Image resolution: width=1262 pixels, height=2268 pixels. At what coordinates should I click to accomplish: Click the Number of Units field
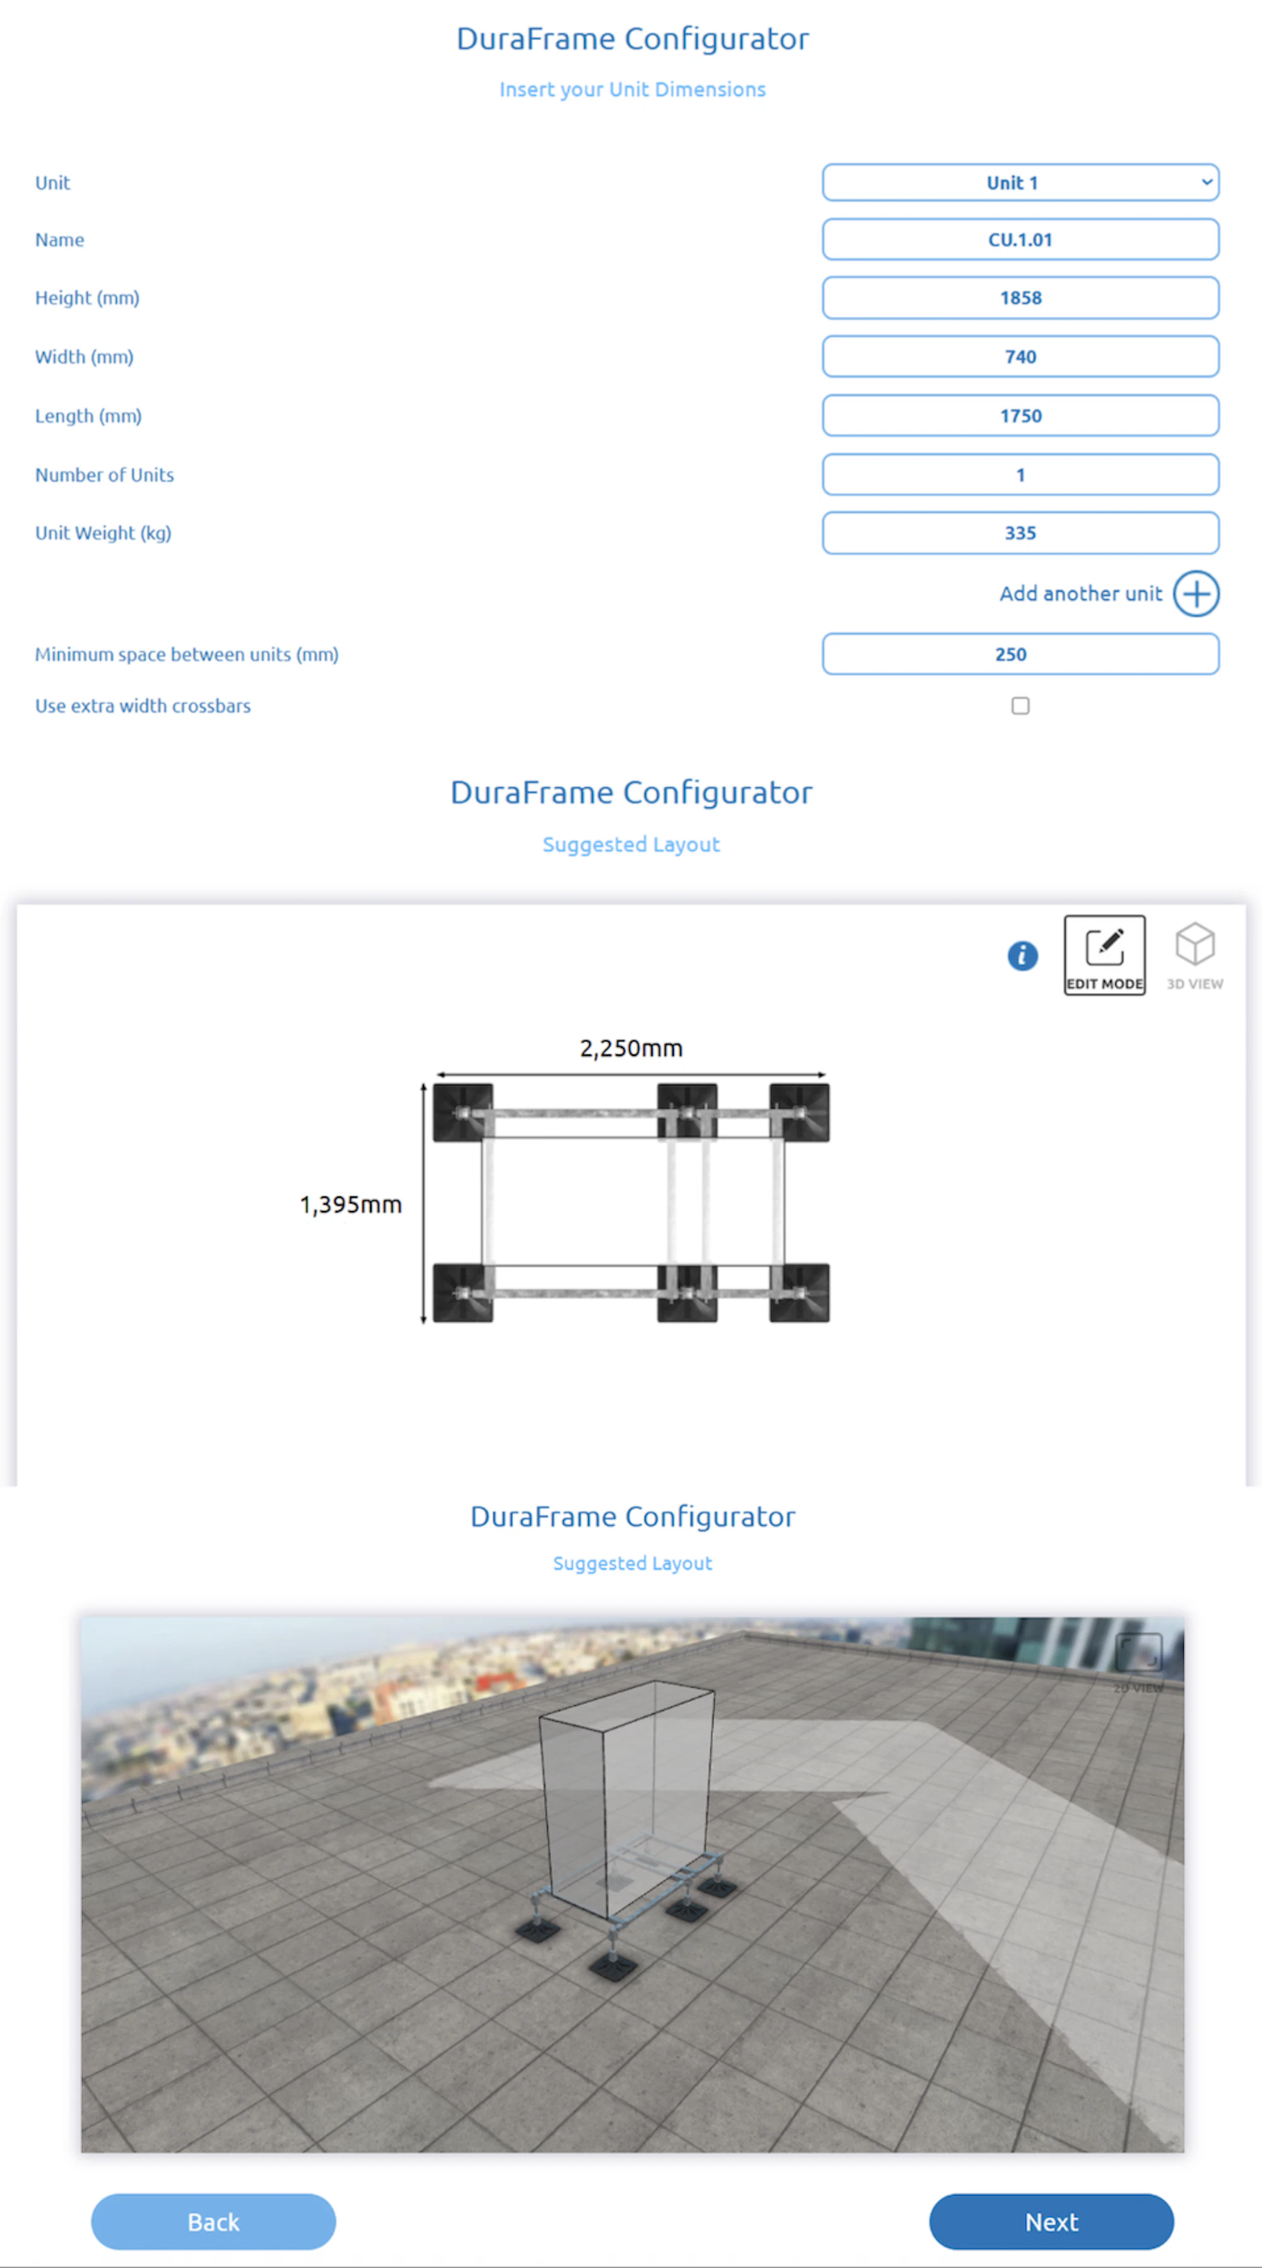point(1020,475)
